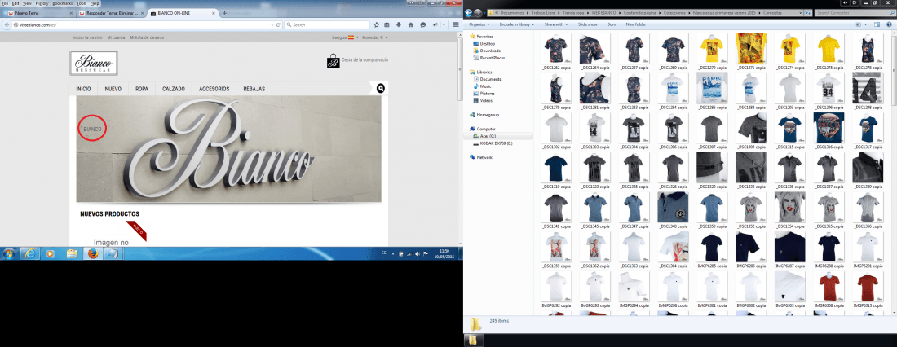Open the File menu in Firefox
The image size is (897, 347).
click(x=5, y=3)
